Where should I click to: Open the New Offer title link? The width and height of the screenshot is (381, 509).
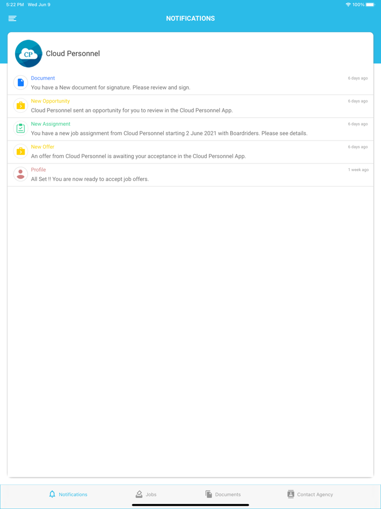pyautogui.click(x=42, y=147)
